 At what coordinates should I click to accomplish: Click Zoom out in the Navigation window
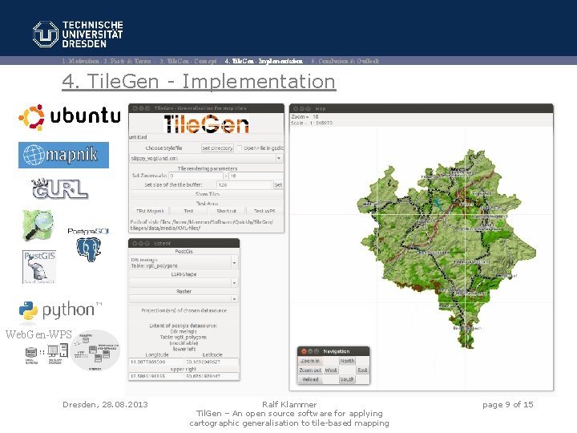click(310, 370)
